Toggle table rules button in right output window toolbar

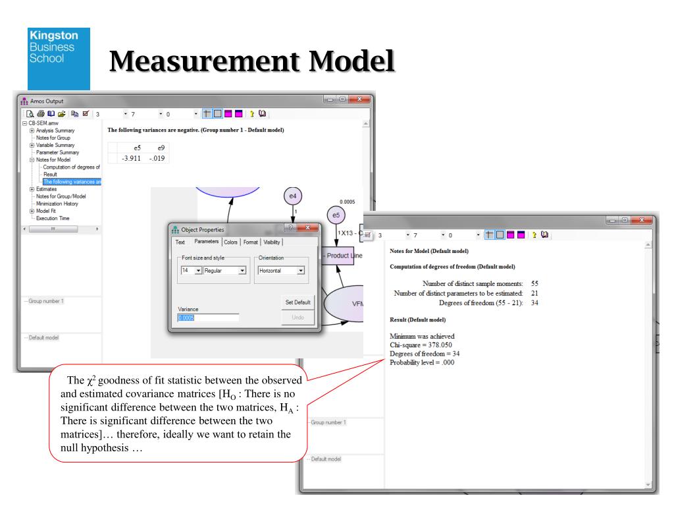[x=490, y=235]
